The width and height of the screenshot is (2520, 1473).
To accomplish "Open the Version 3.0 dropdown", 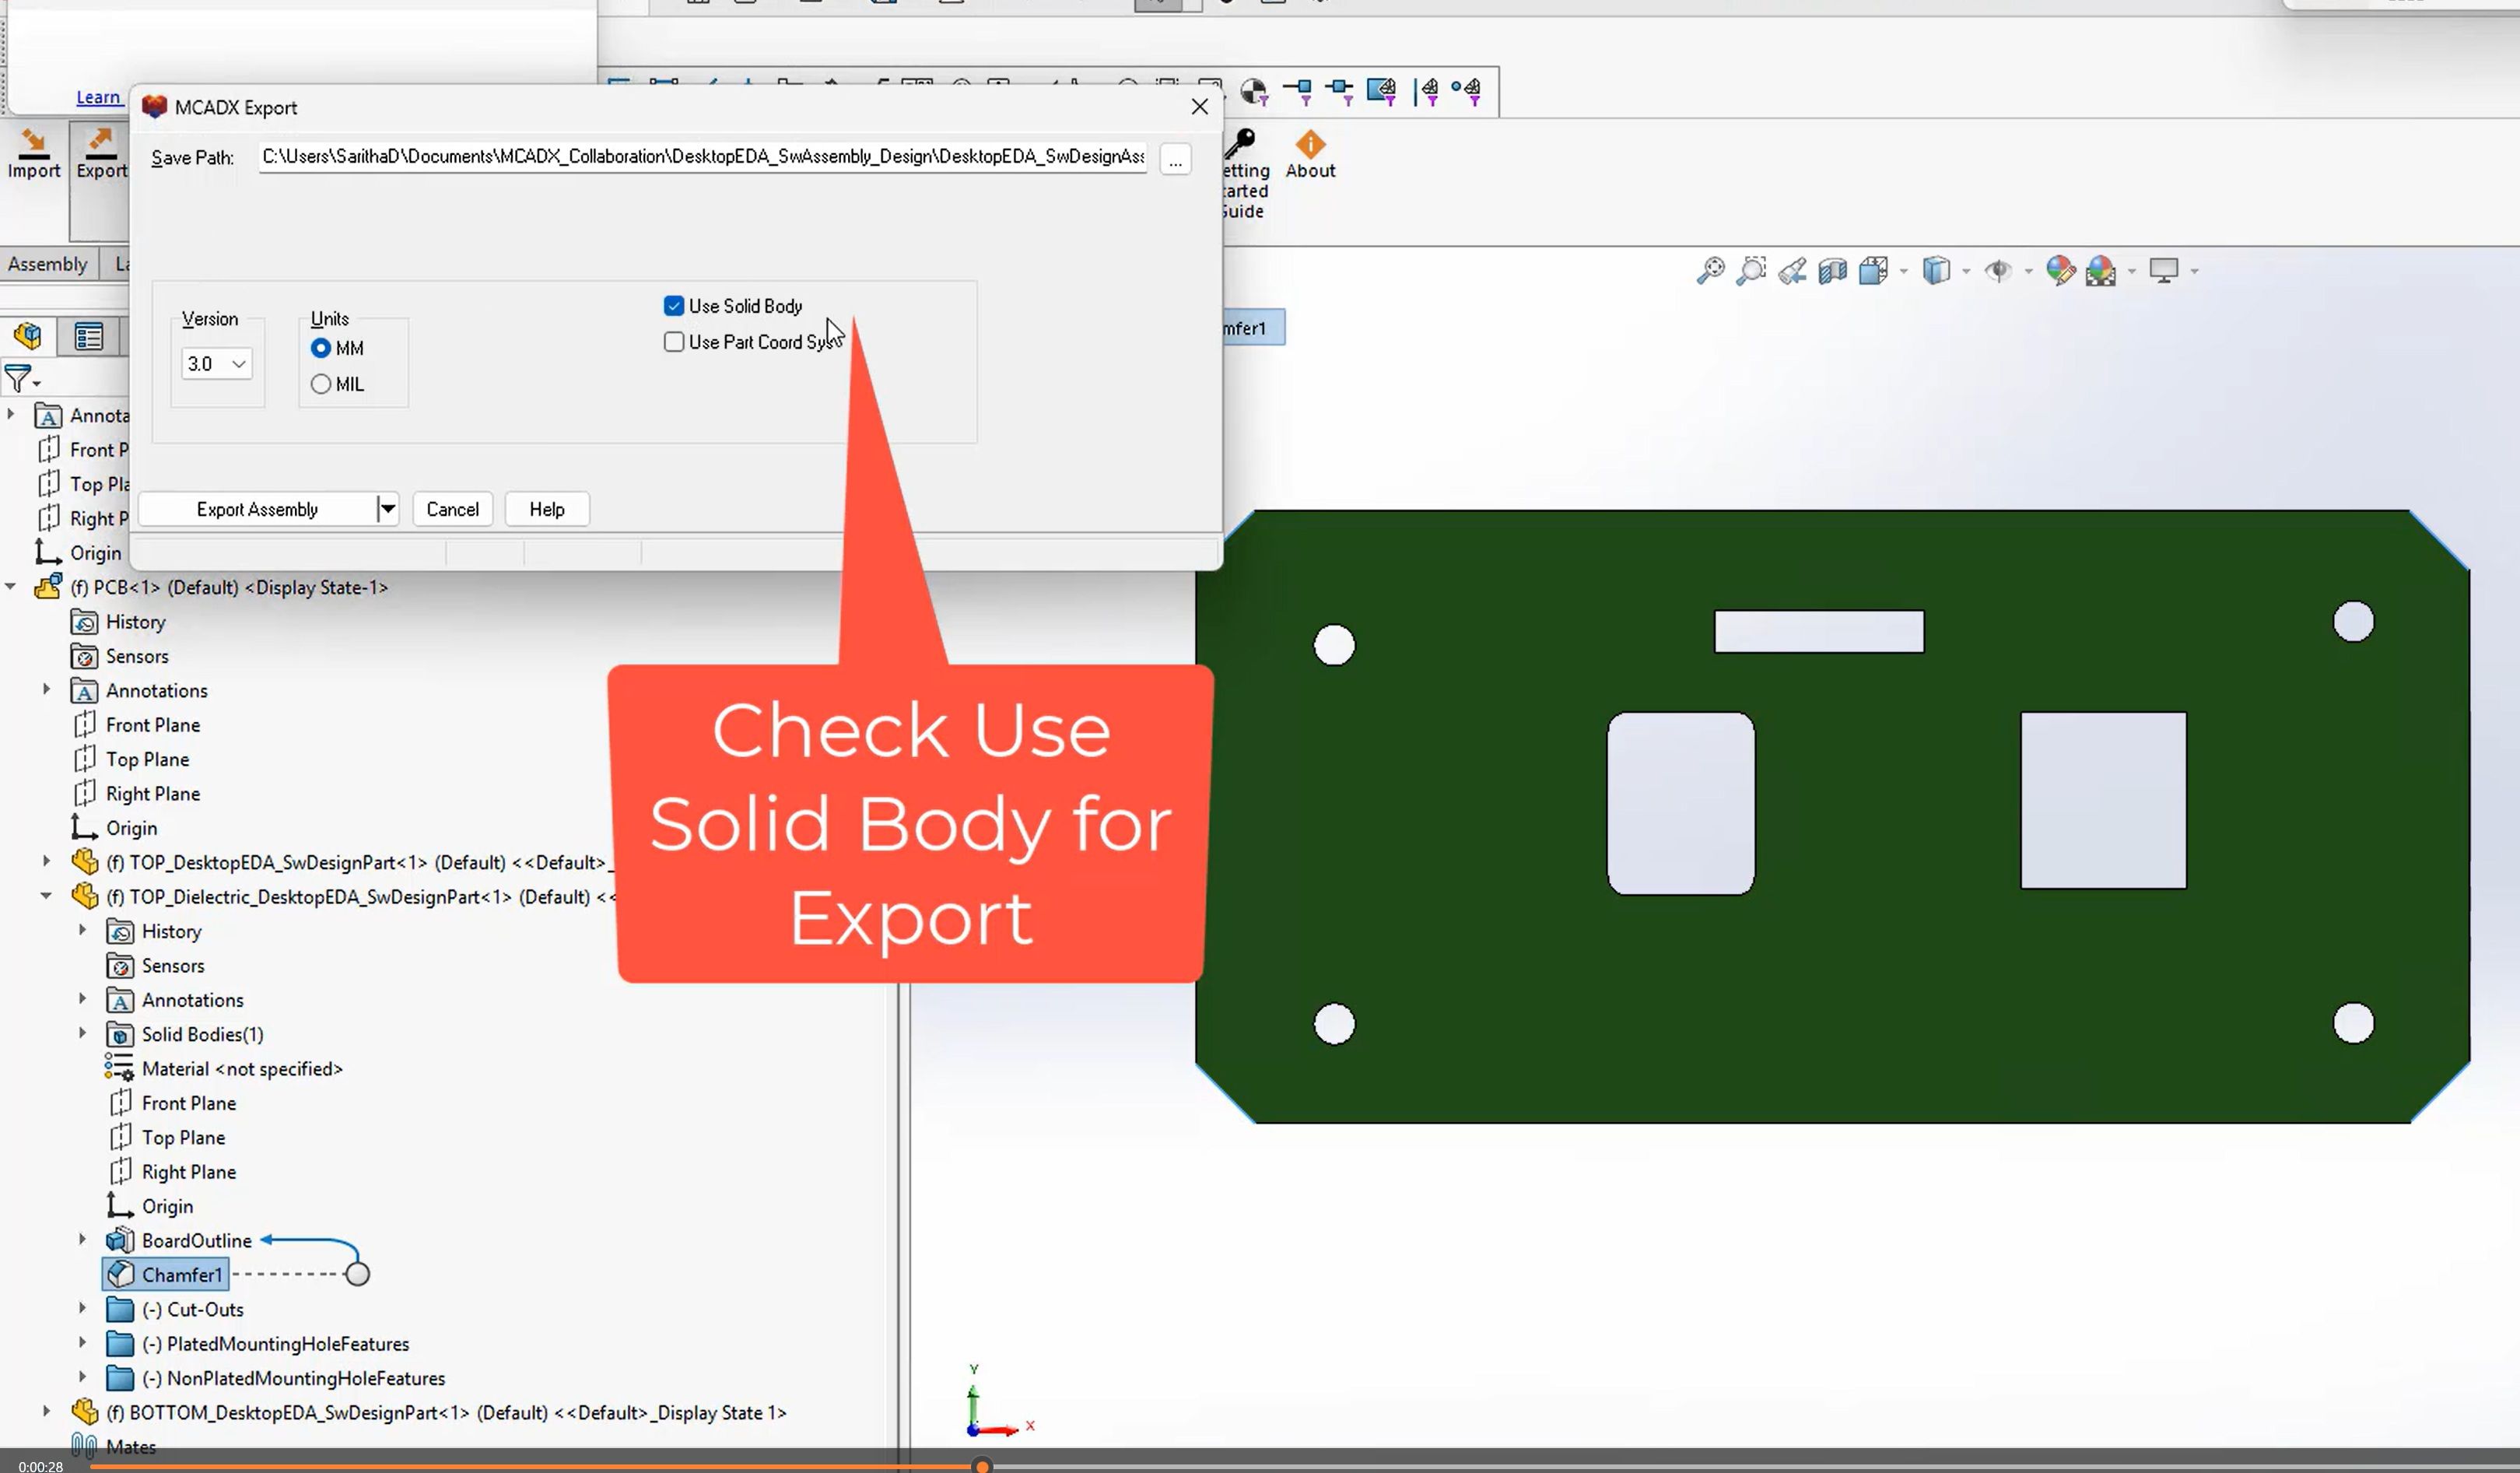I will (217, 364).
